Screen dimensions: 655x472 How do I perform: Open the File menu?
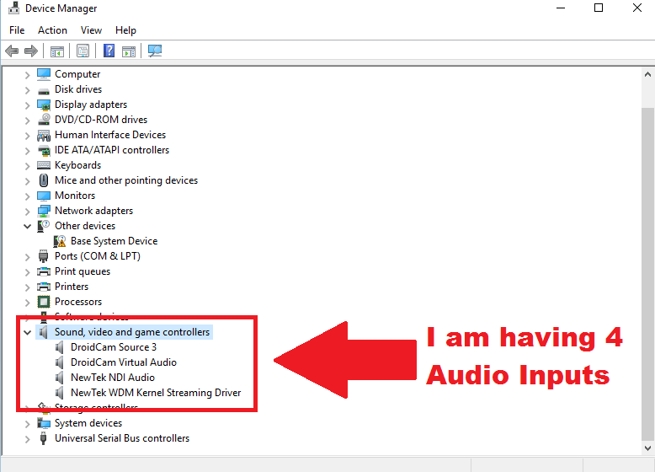pyautogui.click(x=17, y=30)
